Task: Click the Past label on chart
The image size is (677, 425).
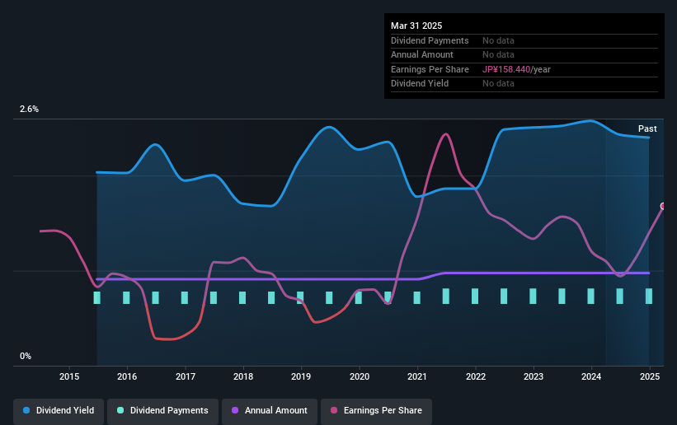Action: tap(647, 128)
